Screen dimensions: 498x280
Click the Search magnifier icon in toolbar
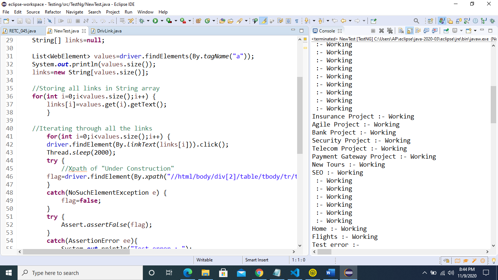click(x=416, y=21)
